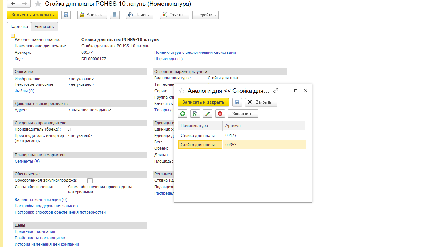Image resolution: width=447 pixels, height=247 pixels.
Task: Expand the Перейти dropdown menu
Action: pos(205,15)
